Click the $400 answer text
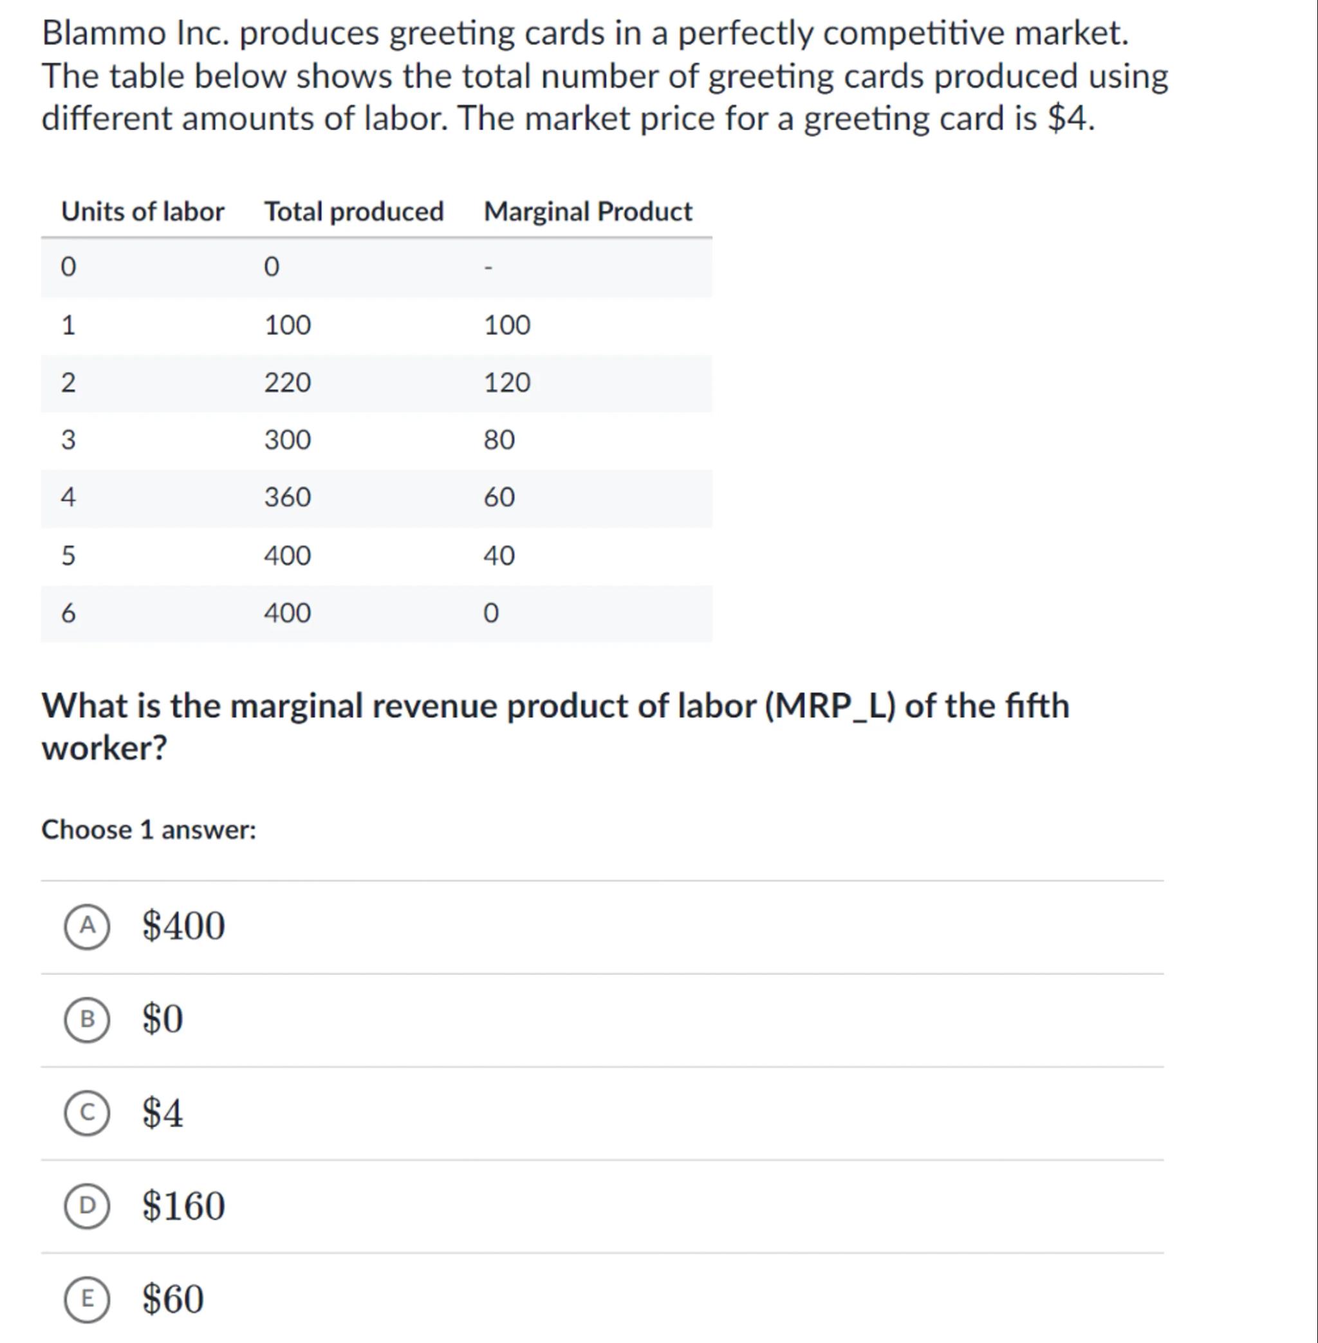Screen dimensions: 1318x1343 pyautogui.click(x=183, y=926)
